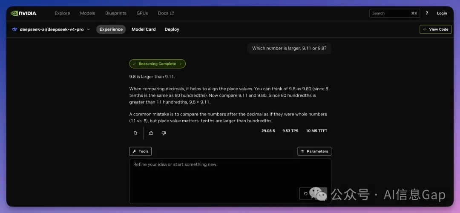Copy the response with the copy icon
The width and height of the screenshot is (460, 213).
coord(135,133)
